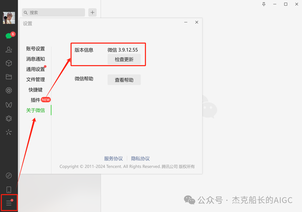Click the version text 微信 3.9.12.55
302x212 pixels.
[123, 50]
